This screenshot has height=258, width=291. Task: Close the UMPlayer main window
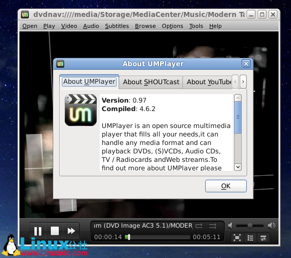[273, 14]
